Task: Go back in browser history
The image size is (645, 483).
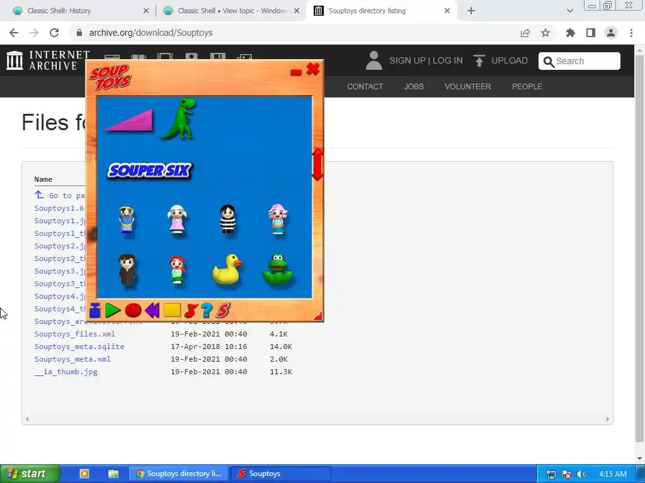Action: click(14, 33)
